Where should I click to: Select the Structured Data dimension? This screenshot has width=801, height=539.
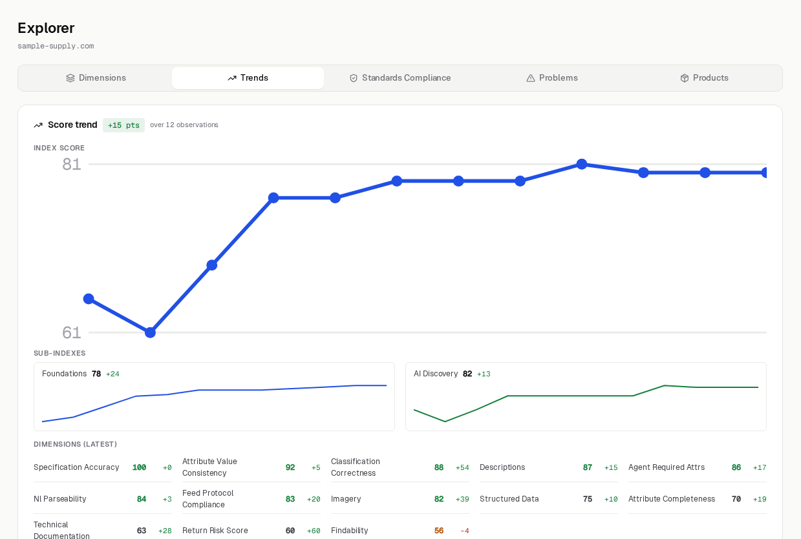pos(549,499)
